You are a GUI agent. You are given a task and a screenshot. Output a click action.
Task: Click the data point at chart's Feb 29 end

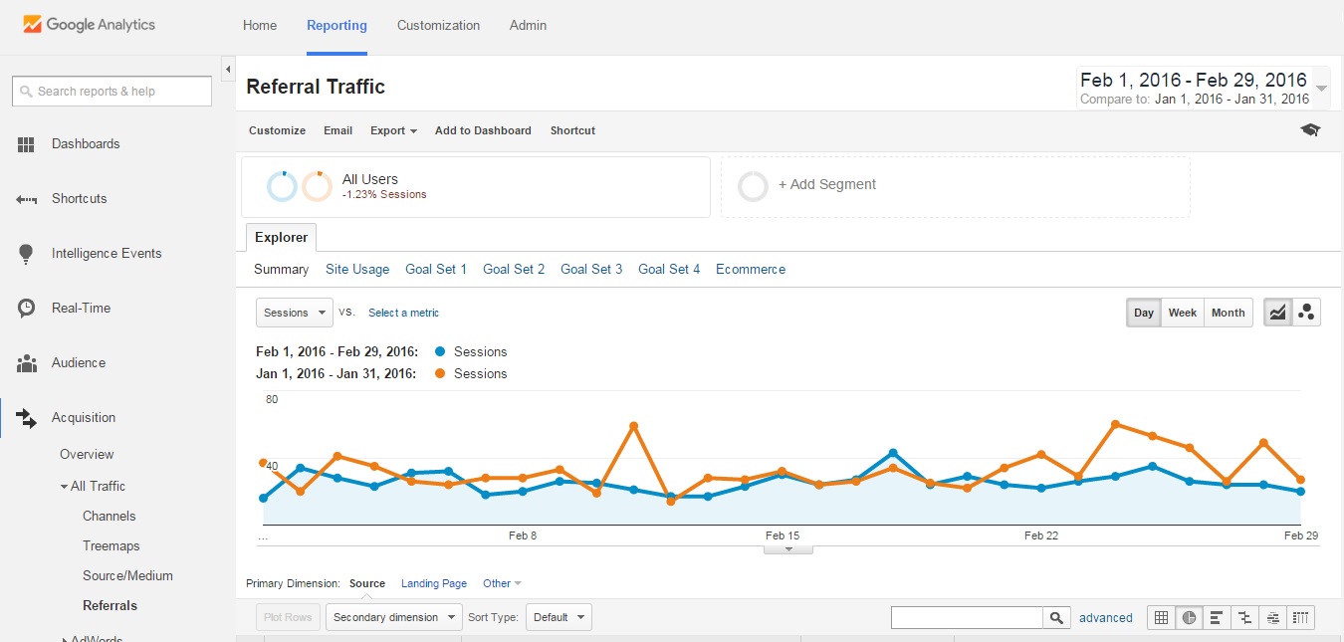tap(1300, 492)
